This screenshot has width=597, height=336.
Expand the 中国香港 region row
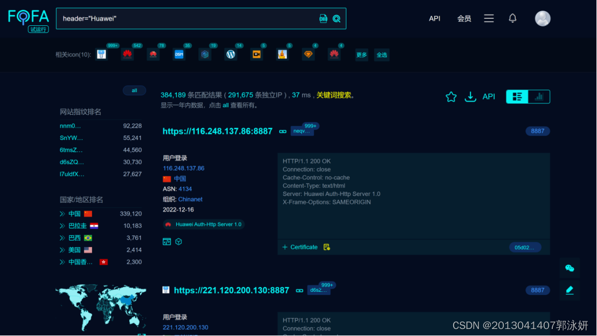pyautogui.click(x=63, y=262)
